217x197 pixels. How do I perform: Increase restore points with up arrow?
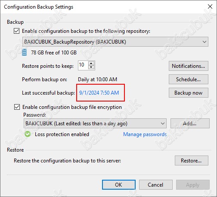(91, 64)
